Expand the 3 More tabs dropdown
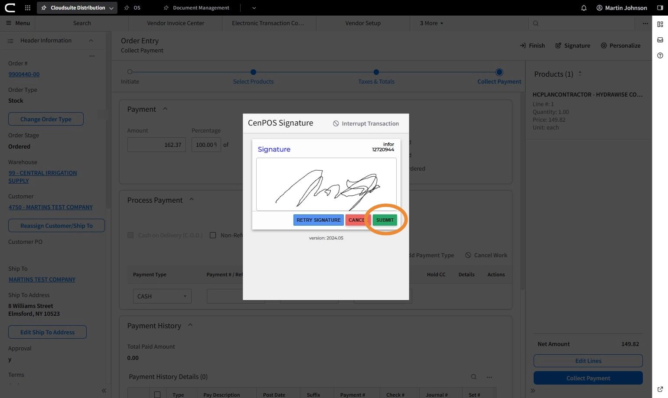Screen dimensions: 668x398 pyautogui.click(x=431, y=23)
